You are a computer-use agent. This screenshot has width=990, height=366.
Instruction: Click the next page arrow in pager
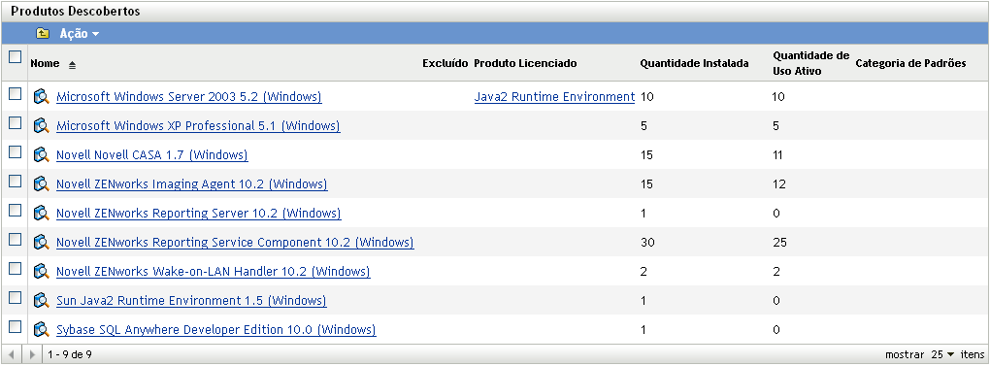[x=32, y=354]
